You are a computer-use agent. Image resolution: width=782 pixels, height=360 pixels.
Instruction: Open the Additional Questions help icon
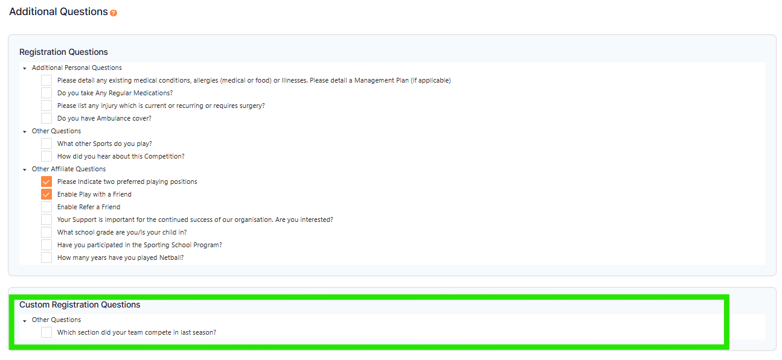point(114,13)
